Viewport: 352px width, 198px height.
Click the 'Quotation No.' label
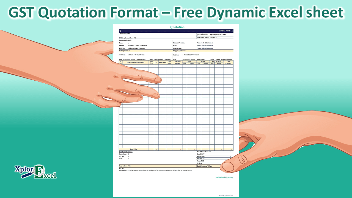pyautogui.click(x=202, y=35)
